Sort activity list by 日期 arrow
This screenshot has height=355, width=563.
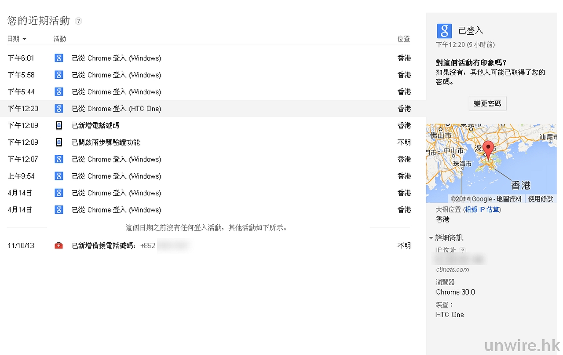click(24, 39)
